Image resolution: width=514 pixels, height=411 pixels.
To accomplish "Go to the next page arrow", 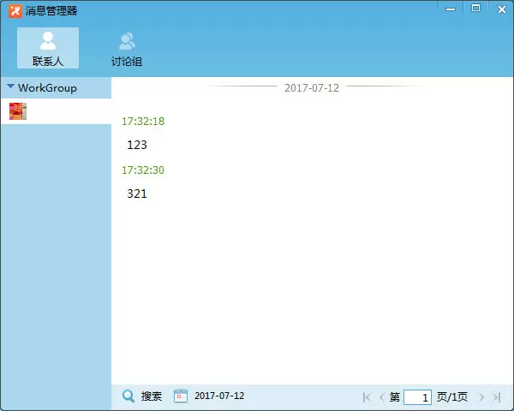I will (481, 397).
